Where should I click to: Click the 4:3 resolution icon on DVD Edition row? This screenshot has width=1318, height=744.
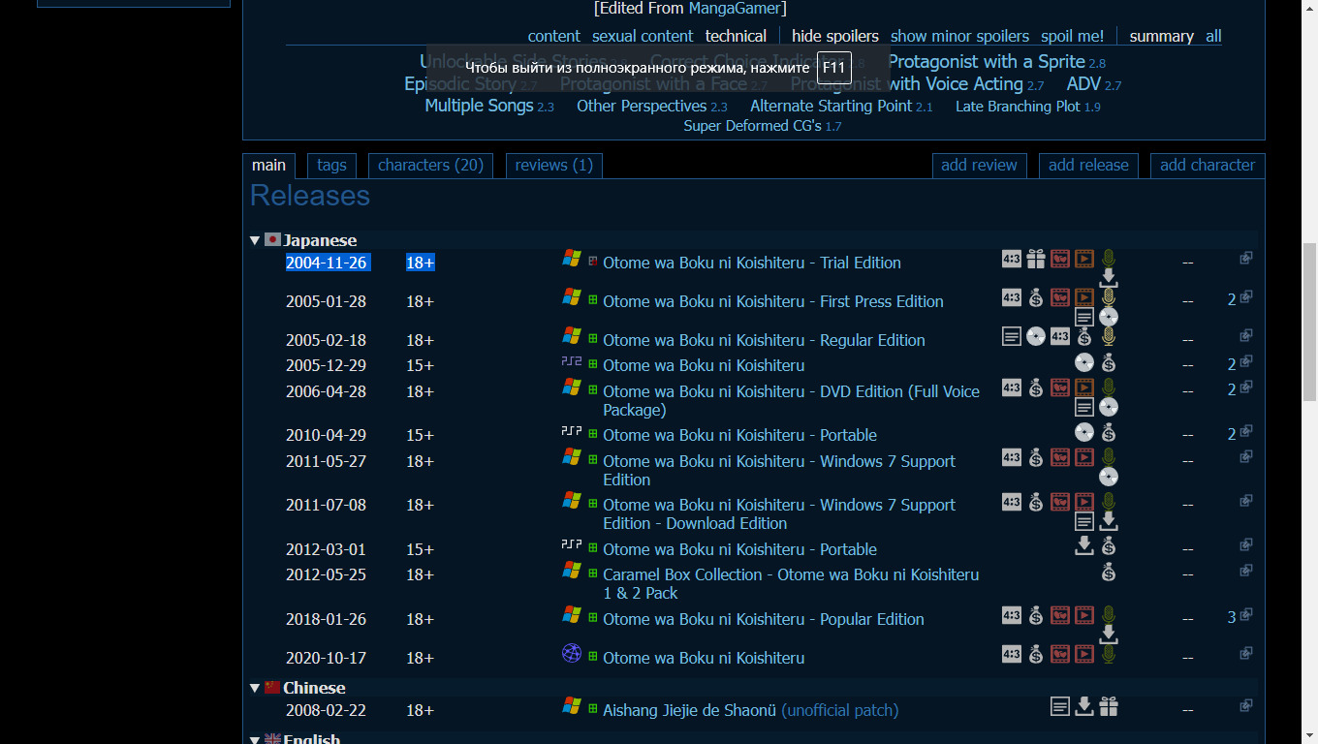point(1012,387)
